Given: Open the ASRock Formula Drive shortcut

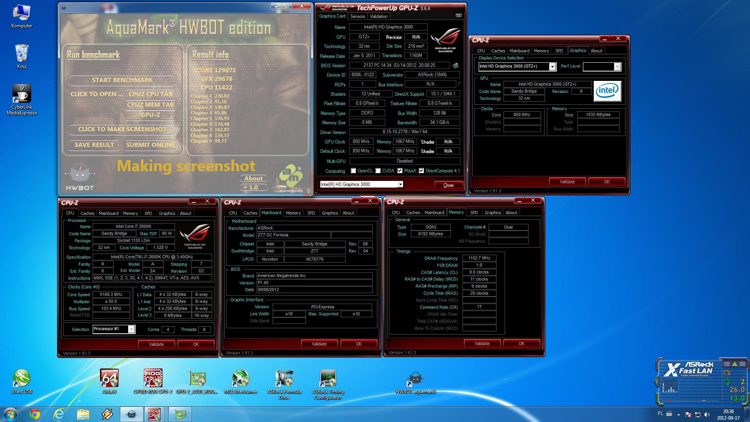Looking at the screenshot, I should (284, 385).
